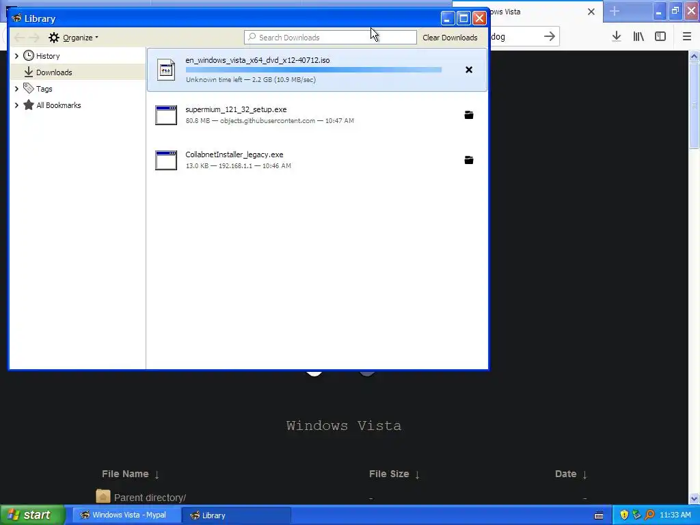The height and width of the screenshot is (525, 700).
Task: Cancel the Vista ISO download
Action: coord(469,70)
